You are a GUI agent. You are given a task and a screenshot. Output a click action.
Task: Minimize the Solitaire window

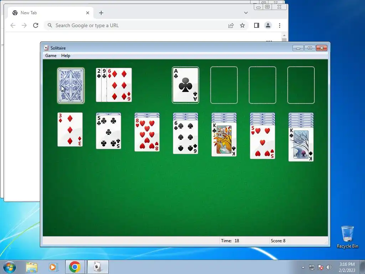(298, 48)
